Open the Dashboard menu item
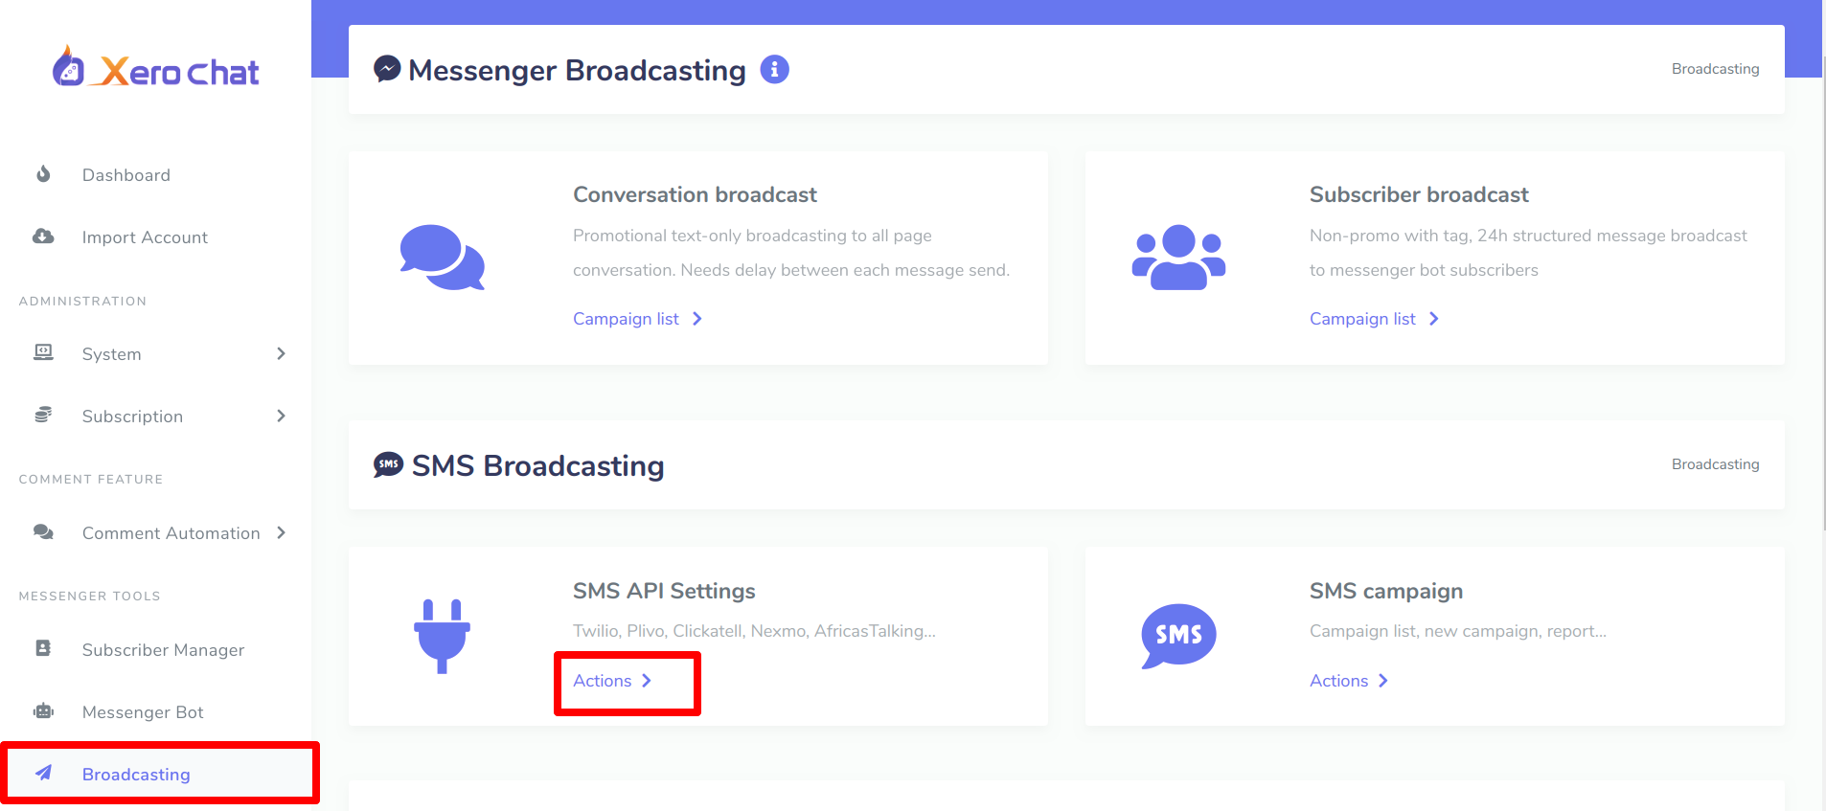This screenshot has width=1826, height=811. (155, 175)
